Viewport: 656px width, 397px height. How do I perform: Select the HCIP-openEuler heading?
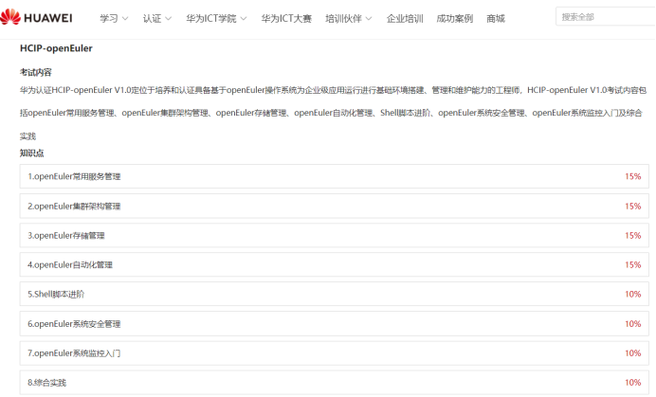tap(56, 48)
